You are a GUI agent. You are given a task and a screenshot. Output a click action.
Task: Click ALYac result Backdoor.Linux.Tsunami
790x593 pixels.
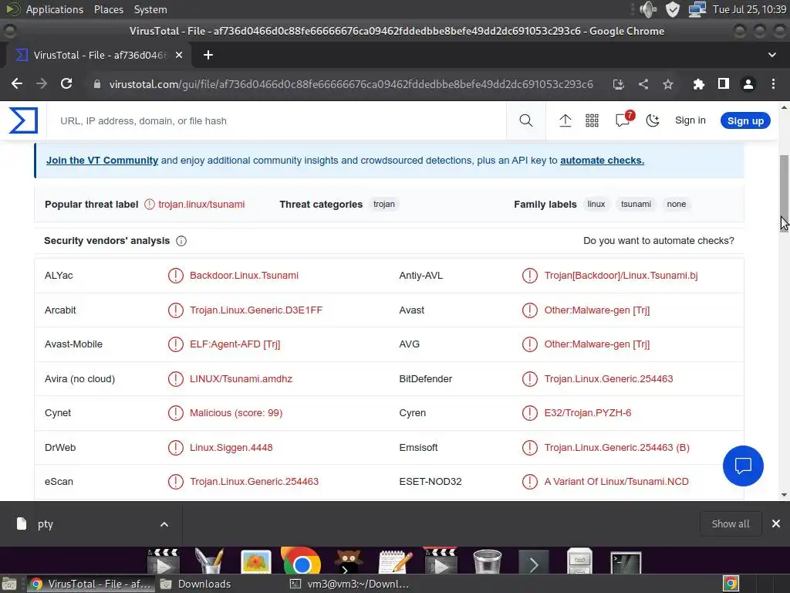(x=244, y=276)
